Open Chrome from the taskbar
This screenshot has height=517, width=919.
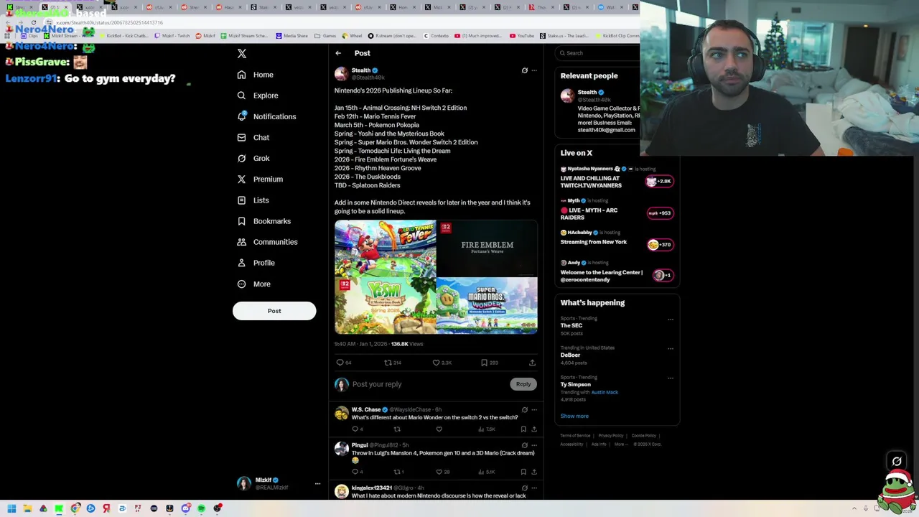pos(75,508)
